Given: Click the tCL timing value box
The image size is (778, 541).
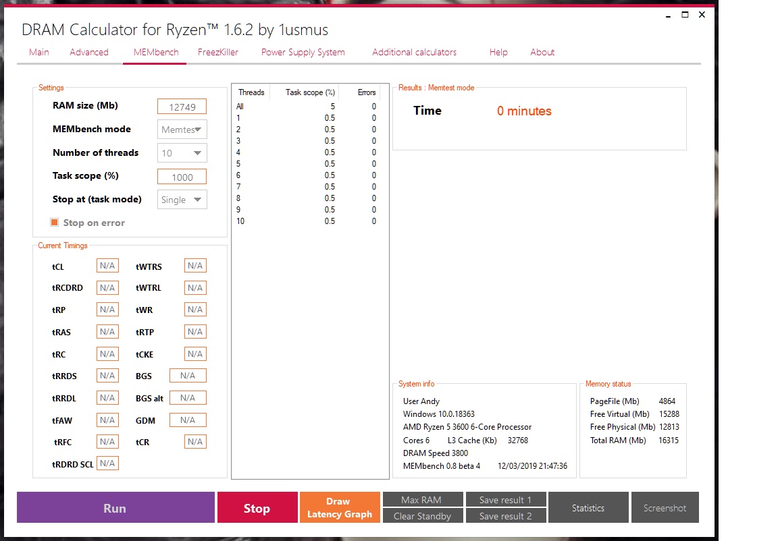Looking at the screenshot, I should pyautogui.click(x=107, y=266).
